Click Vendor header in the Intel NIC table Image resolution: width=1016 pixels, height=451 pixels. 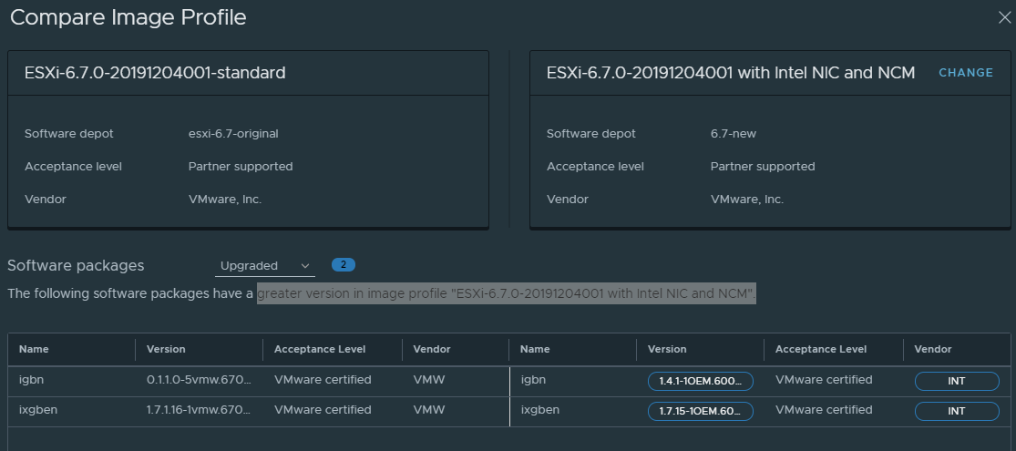[933, 349]
